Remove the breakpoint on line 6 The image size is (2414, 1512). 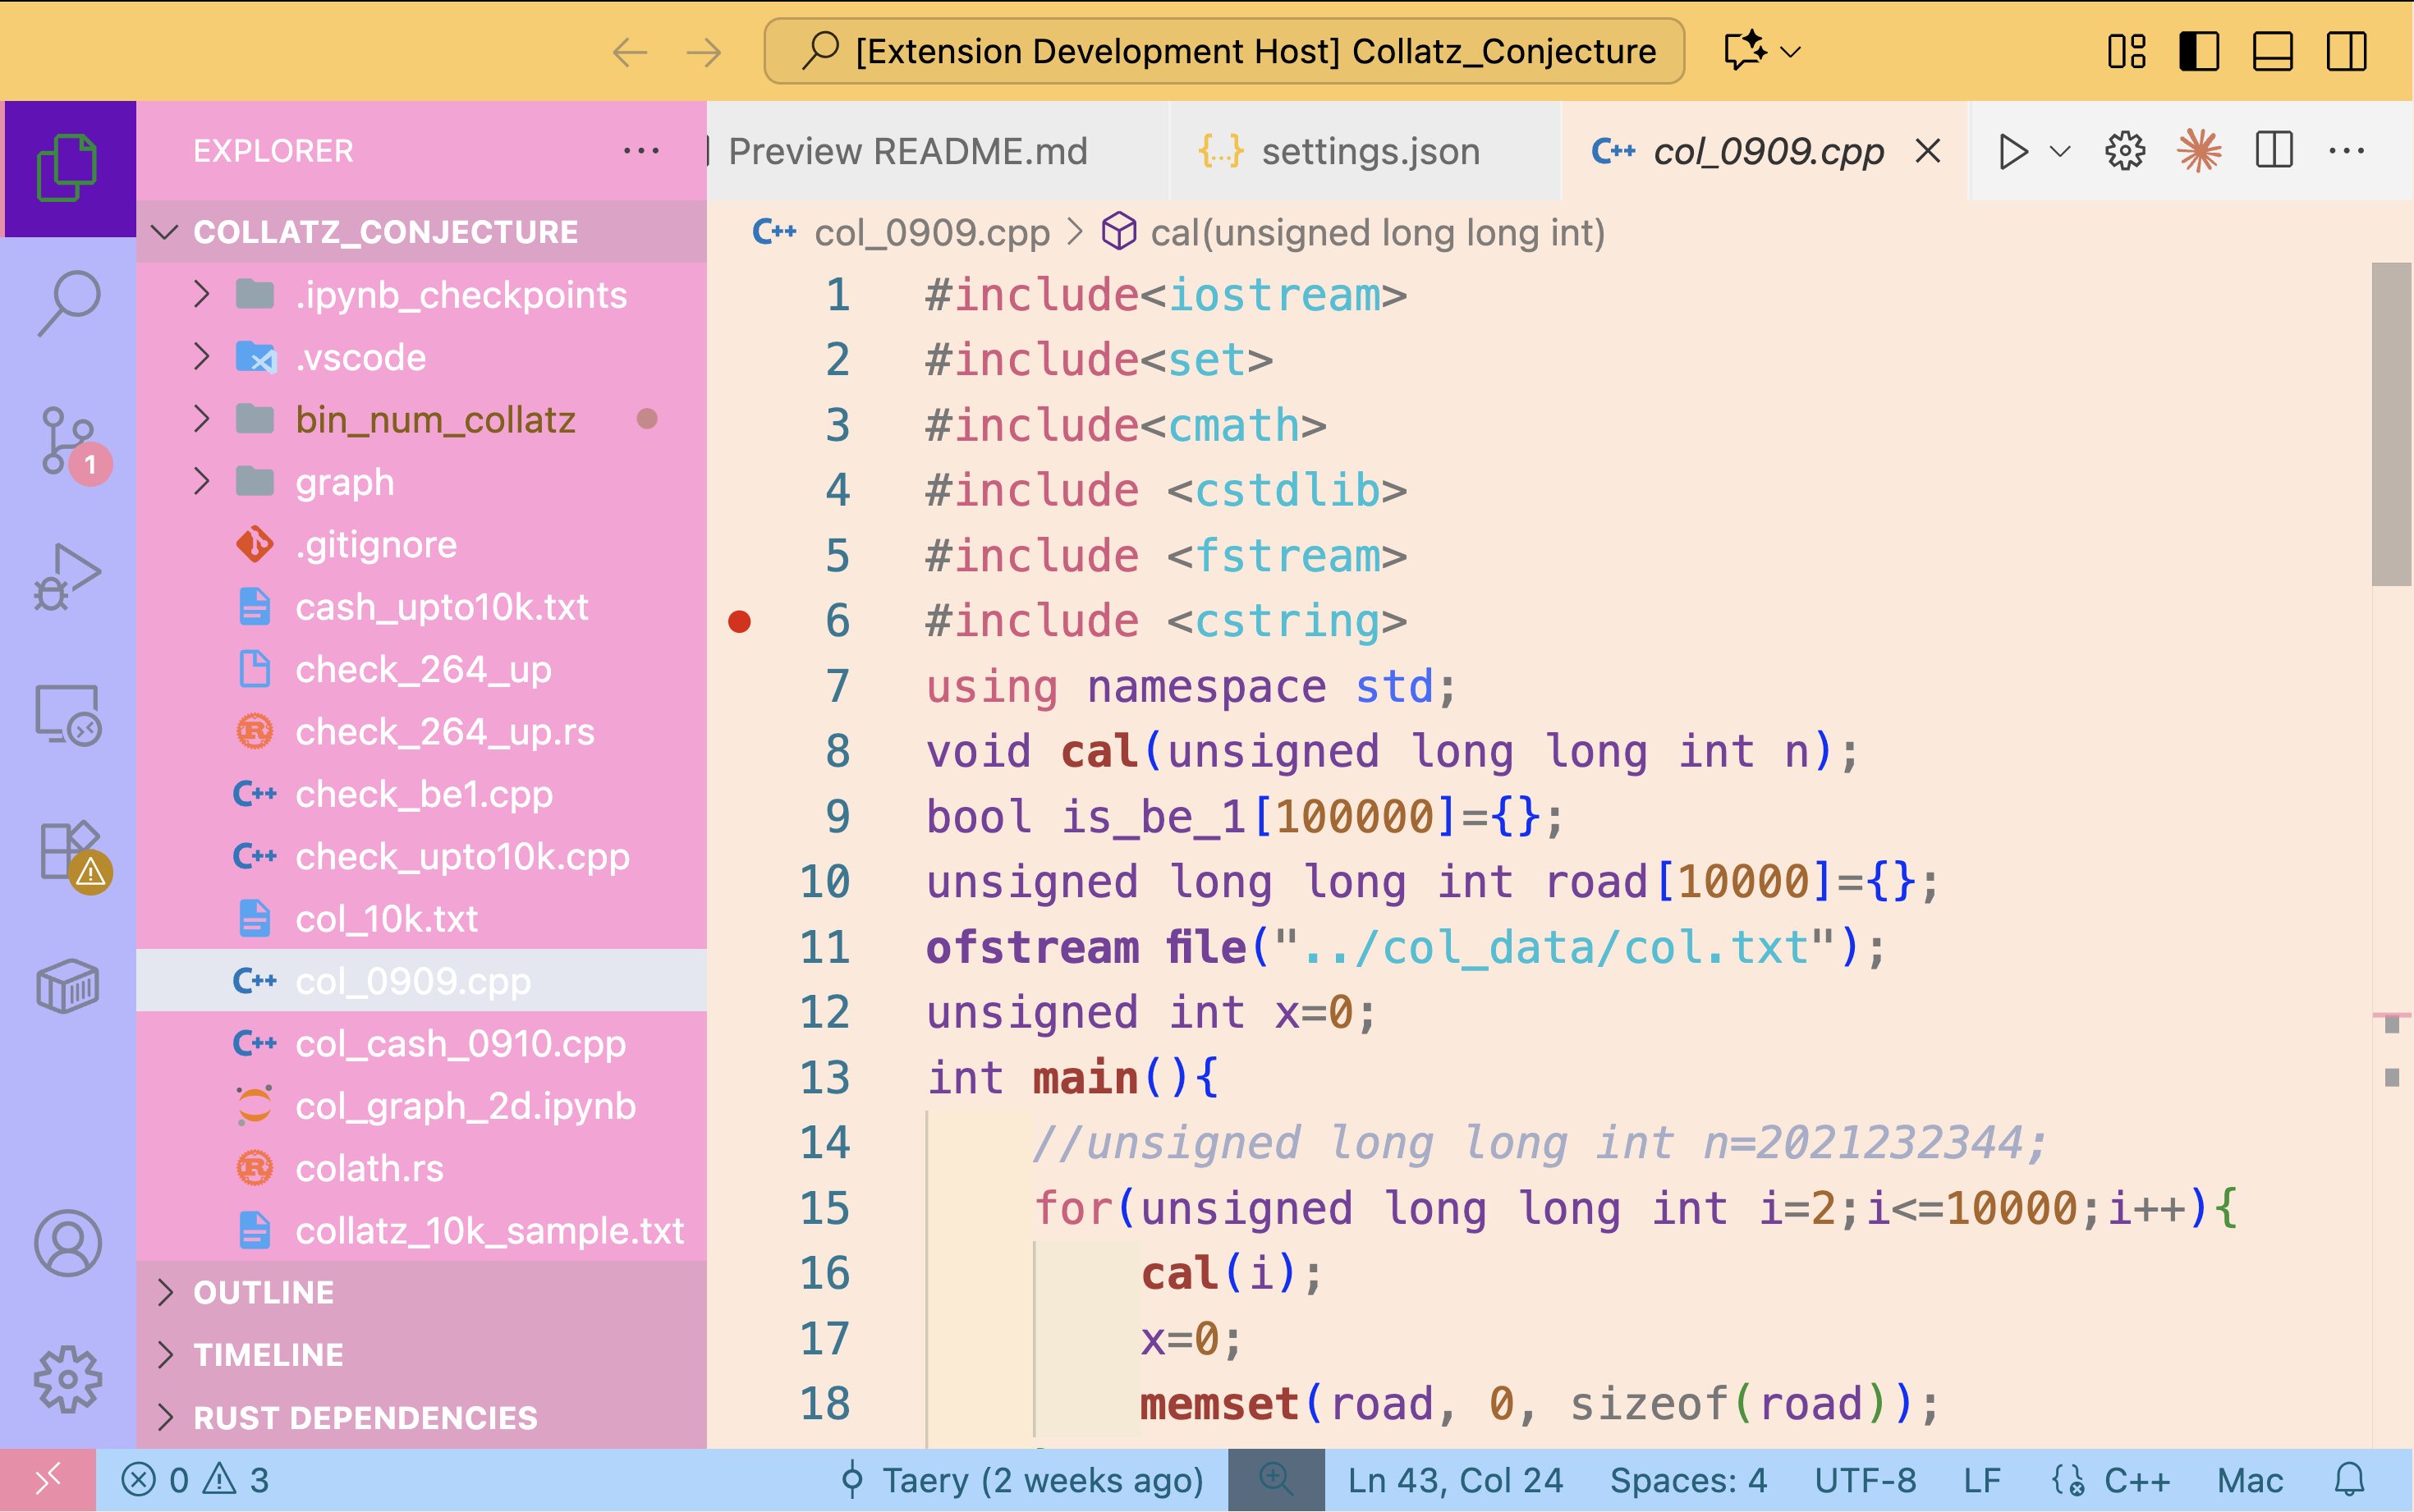tap(740, 622)
